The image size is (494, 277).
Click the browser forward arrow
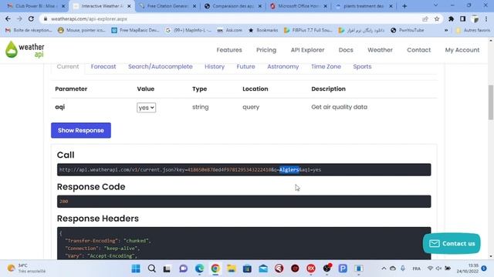(19, 18)
